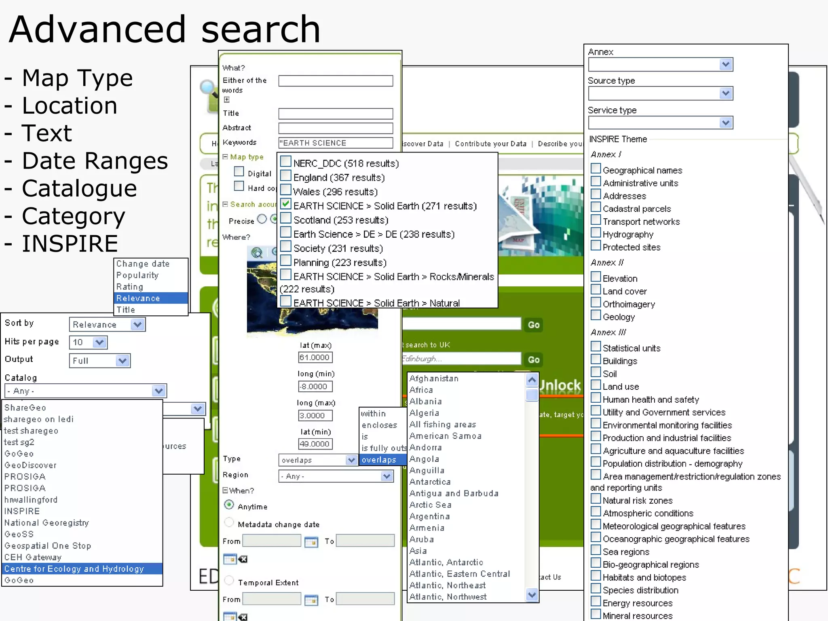Open the Service type dropdown
Viewport: 828px width, 621px height.
pos(661,123)
